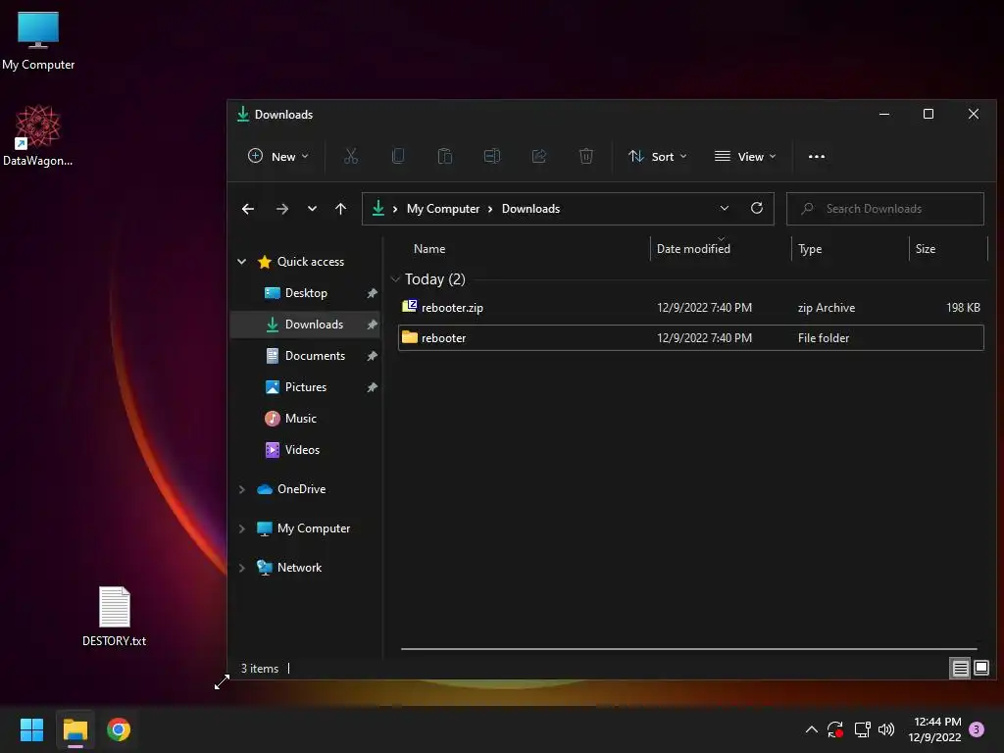Open the New item dropdown
The height and width of the screenshot is (753, 1004).
277,156
